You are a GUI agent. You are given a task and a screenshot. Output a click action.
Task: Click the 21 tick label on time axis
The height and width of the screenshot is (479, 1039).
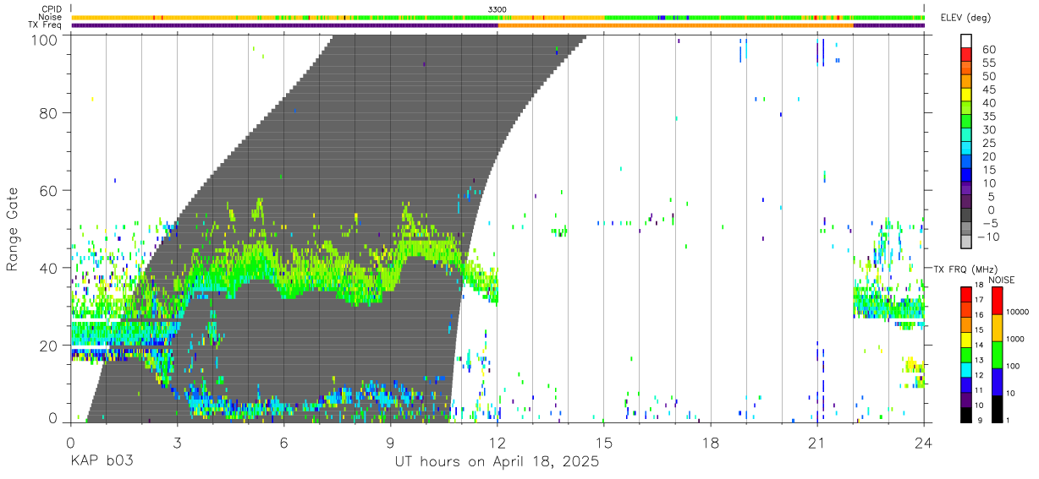(817, 443)
